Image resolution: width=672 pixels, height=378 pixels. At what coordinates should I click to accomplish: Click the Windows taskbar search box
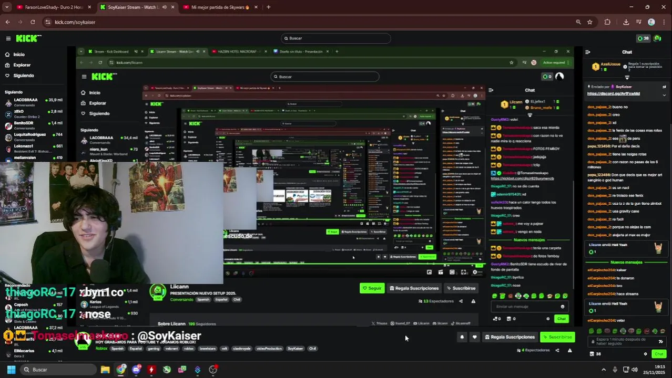coord(58,370)
